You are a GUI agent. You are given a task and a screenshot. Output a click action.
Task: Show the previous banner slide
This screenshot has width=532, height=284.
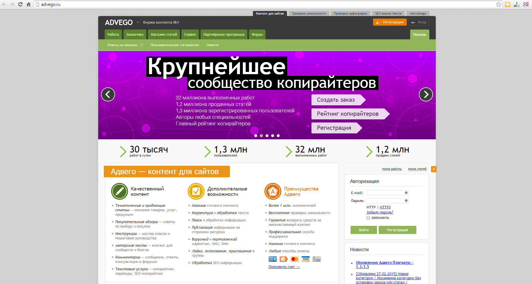pos(108,94)
